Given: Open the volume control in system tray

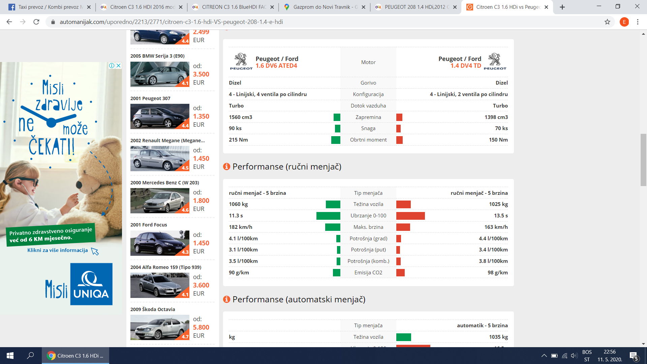Looking at the screenshot, I should coord(574,356).
